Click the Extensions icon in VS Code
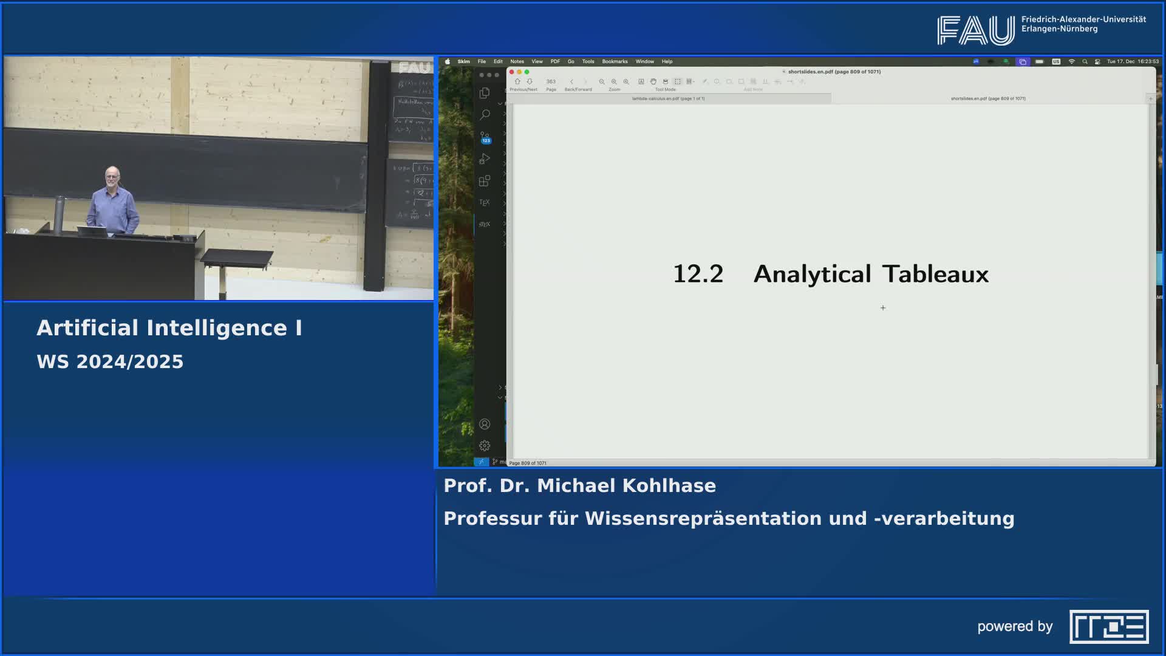This screenshot has height=656, width=1166. 485,182
